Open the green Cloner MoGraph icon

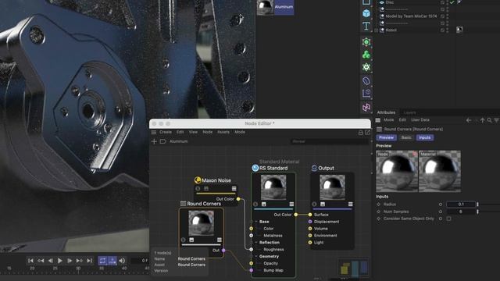[x=366, y=55]
